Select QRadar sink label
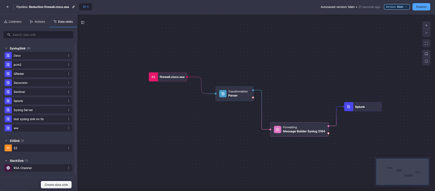This screenshot has width=435, height=191. click(19, 74)
